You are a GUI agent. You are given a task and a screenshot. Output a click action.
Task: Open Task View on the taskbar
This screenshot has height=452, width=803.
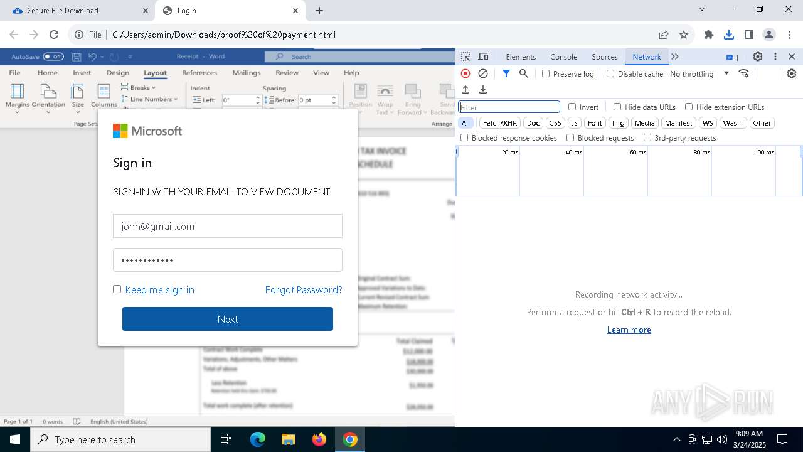click(226, 439)
